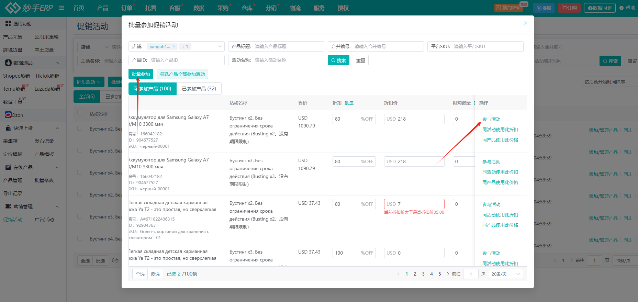Click 参与活动 for first Samsung battery row
The width and height of the screenshot is (638, 302).
tap(491, 119)
